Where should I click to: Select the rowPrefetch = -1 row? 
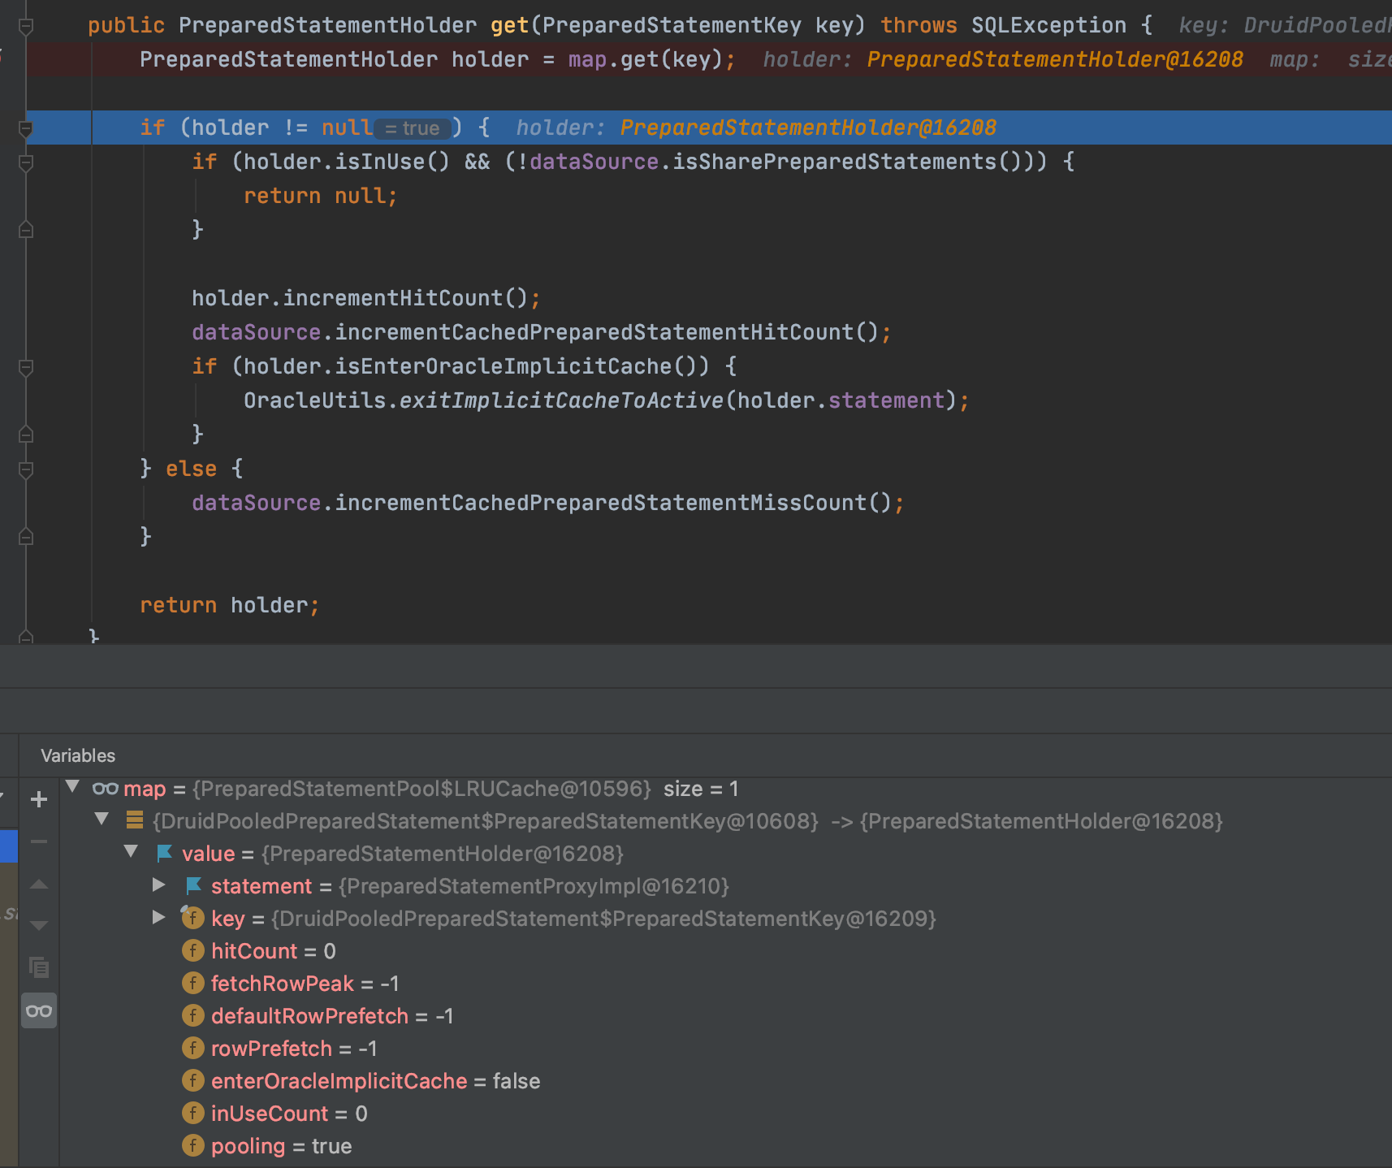pos(725,1049)
